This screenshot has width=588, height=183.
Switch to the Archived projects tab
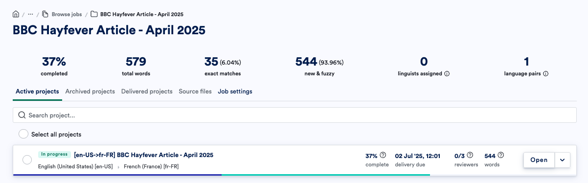(90, 91)
